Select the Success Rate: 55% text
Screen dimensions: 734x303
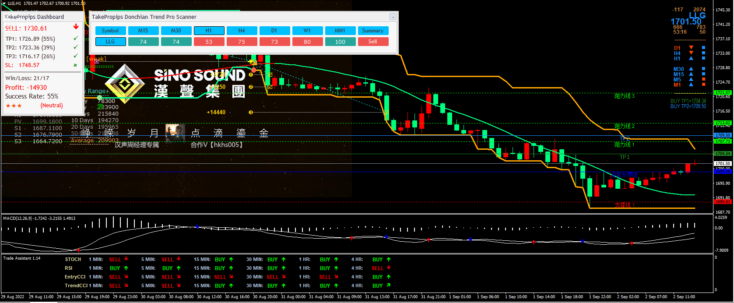click(32, 96)
